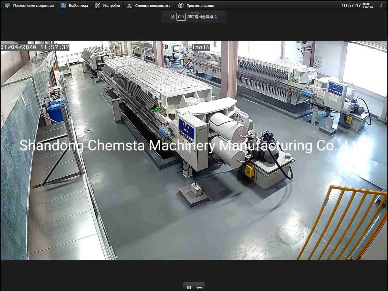The image size is (388, 291).
Task: Click the izol6 camera name label
Action: [x=201, y=47]
